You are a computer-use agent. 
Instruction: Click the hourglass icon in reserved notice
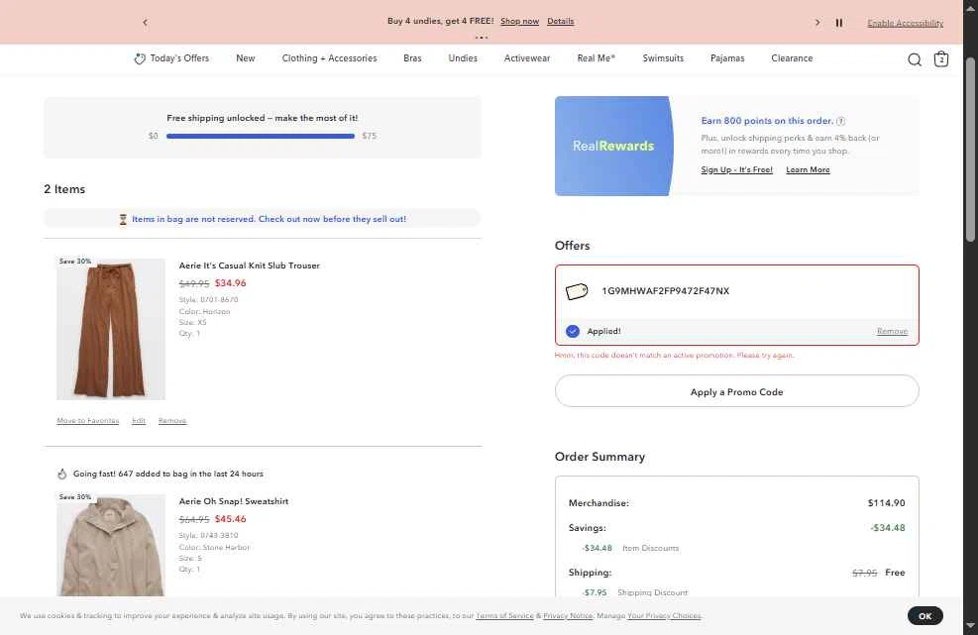pos(123,219)
